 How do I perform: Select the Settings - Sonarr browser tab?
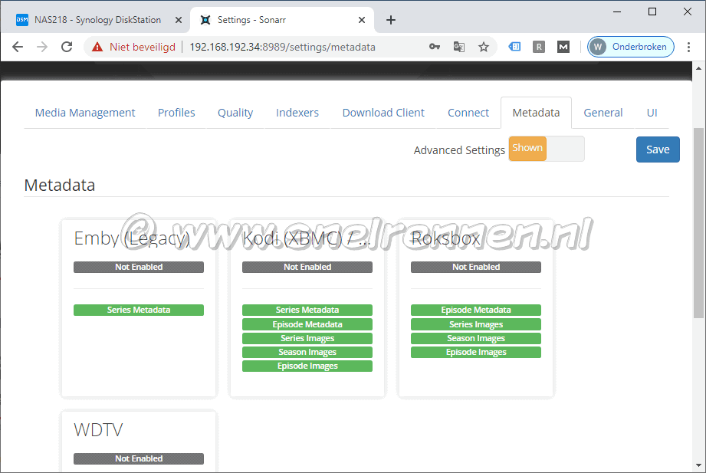[x=282, y=20]
